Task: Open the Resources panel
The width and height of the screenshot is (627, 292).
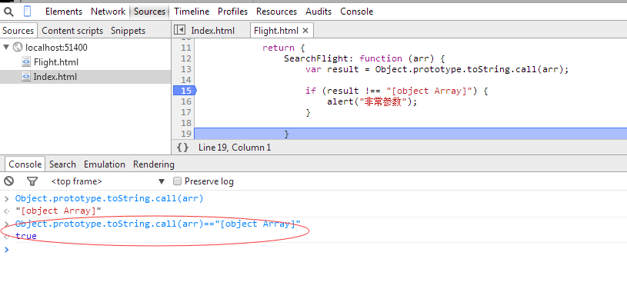Action: click(x=277, y=12)
